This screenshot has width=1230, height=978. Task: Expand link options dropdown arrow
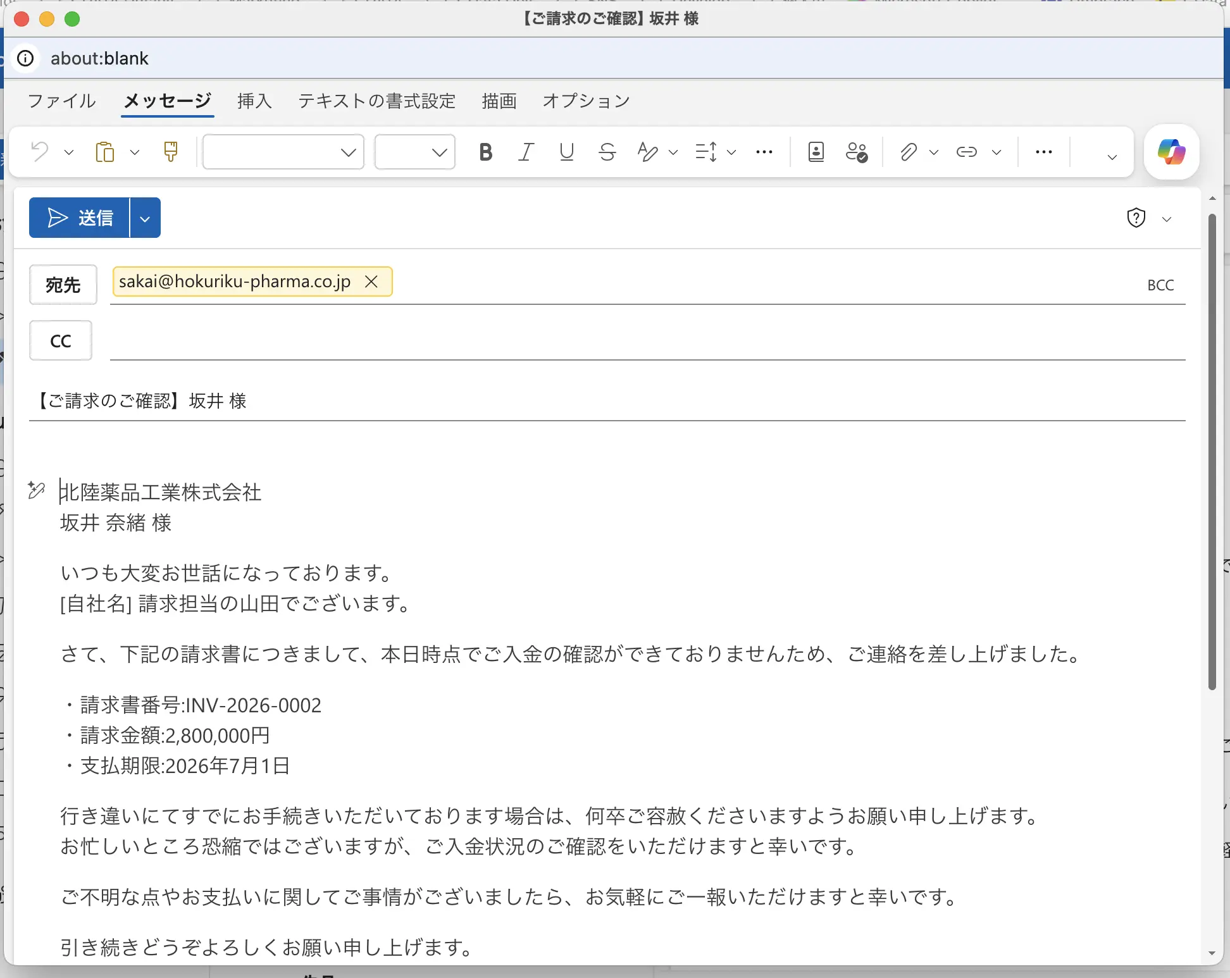tap(997, 152)
